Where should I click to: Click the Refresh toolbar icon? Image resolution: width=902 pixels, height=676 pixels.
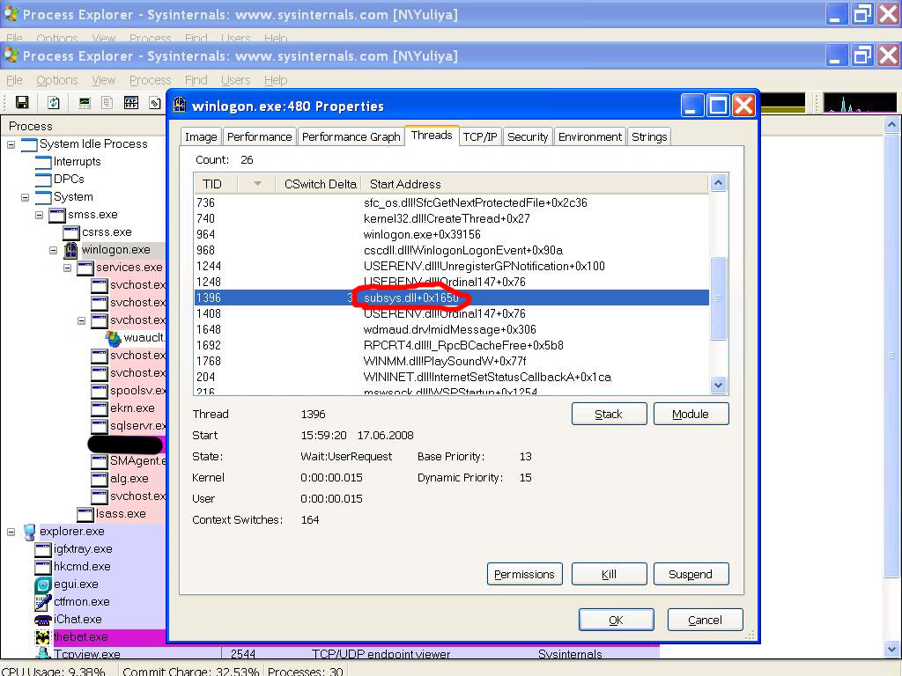point(54,102)
